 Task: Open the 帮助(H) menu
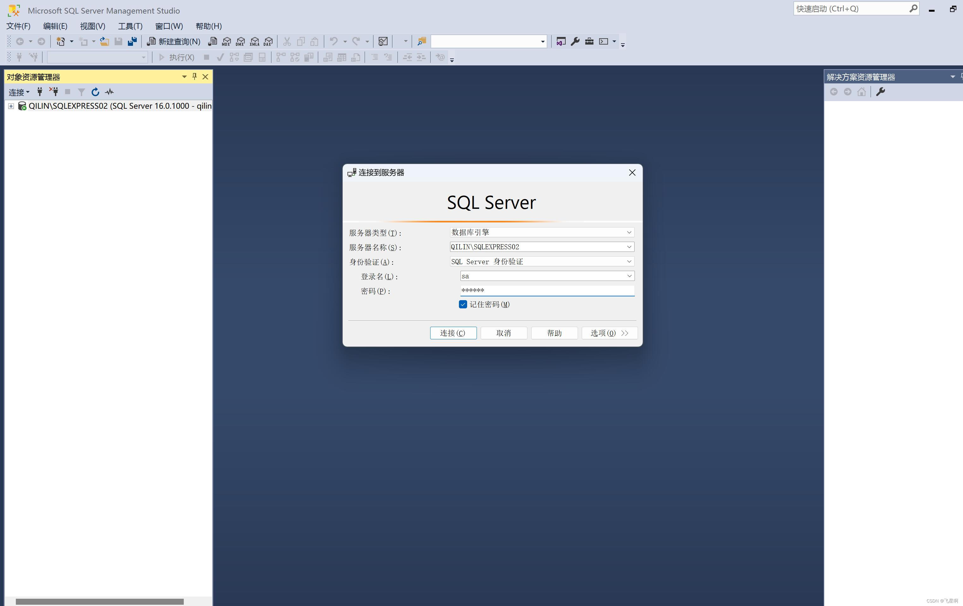[208, 26]
